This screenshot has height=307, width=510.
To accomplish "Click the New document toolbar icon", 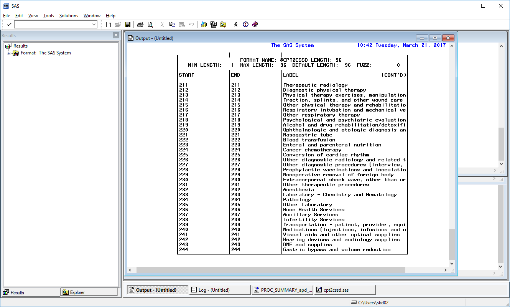I will [x=109, y=25].
